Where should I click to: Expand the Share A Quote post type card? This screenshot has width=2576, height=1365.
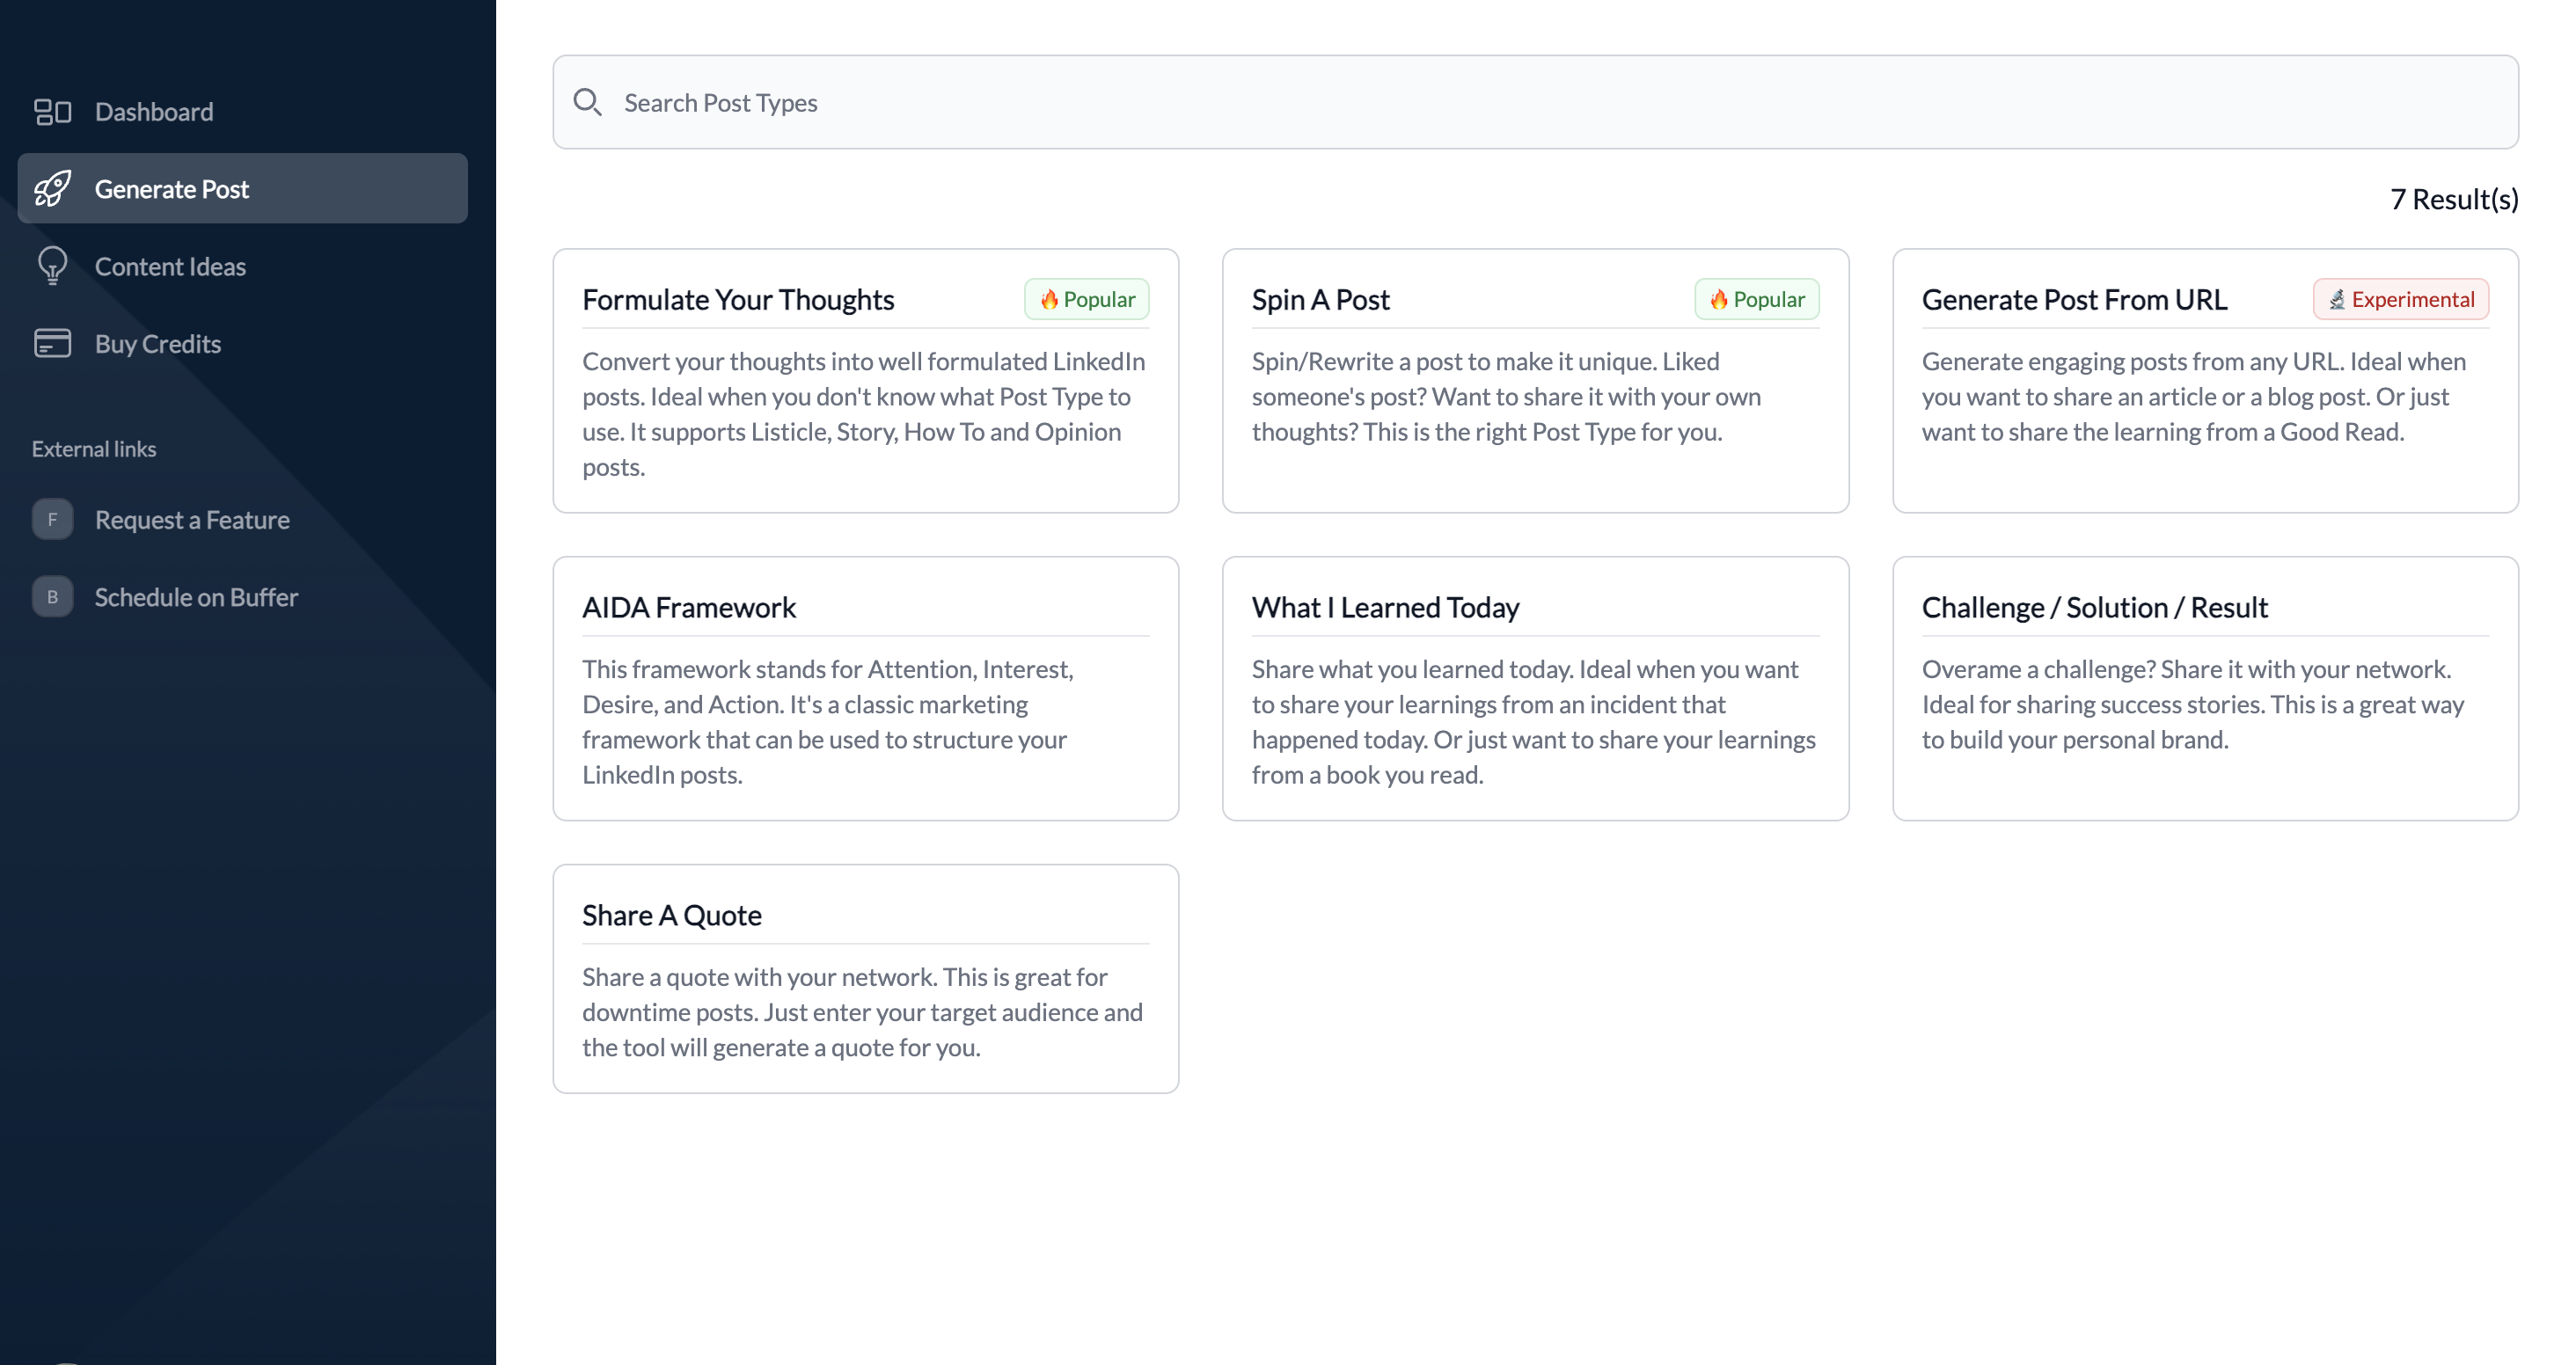[x=866, y=978]
